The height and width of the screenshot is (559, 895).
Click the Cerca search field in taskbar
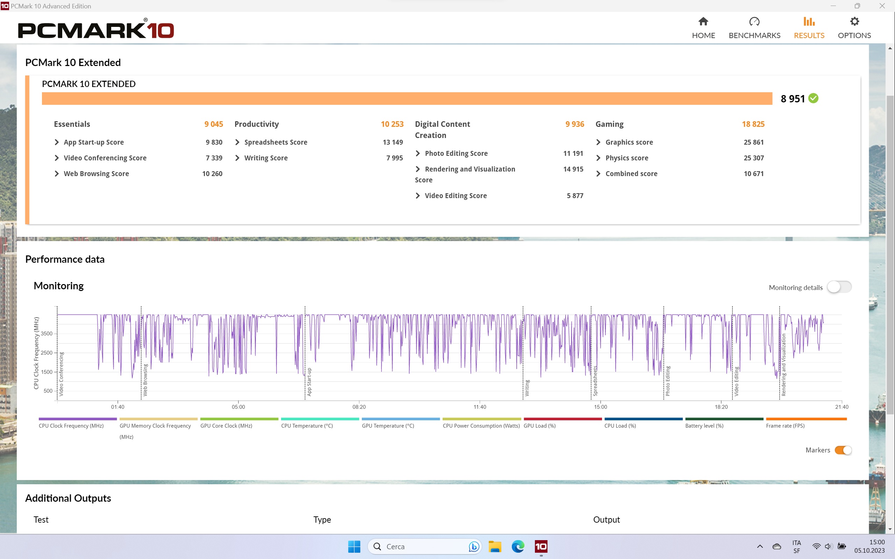[x=424, y=546]
